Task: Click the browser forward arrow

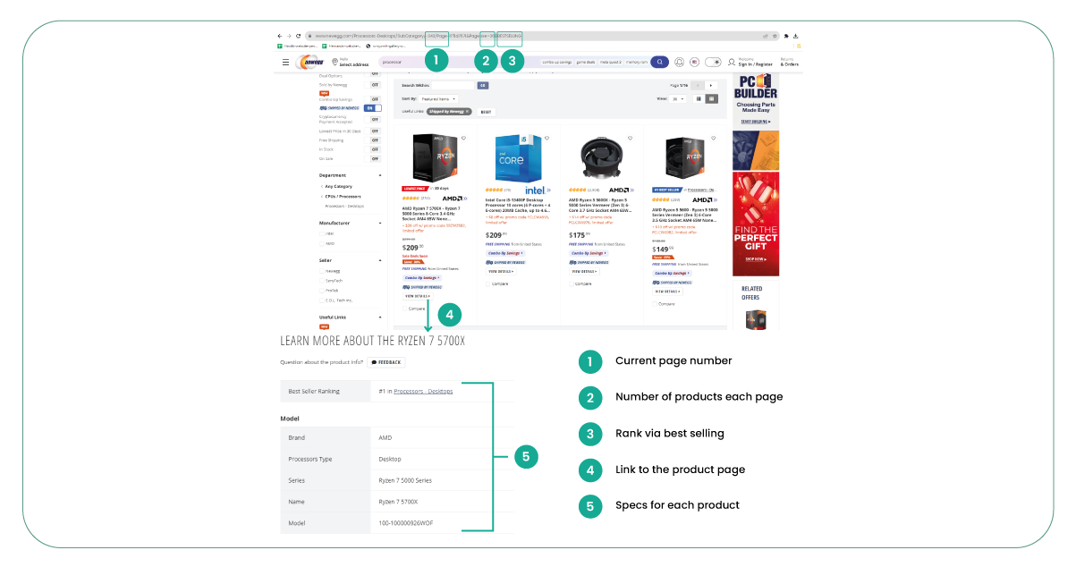Action: pyautogui.click(x=289, y=36)
